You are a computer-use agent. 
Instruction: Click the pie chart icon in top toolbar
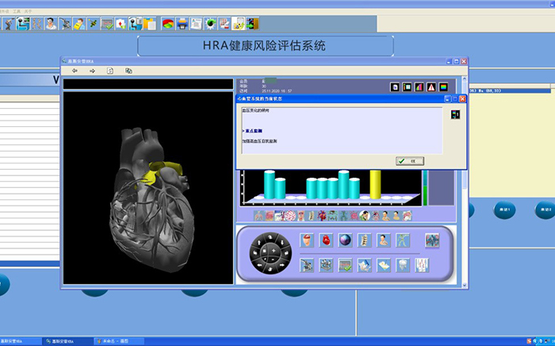tap(167, 24)
